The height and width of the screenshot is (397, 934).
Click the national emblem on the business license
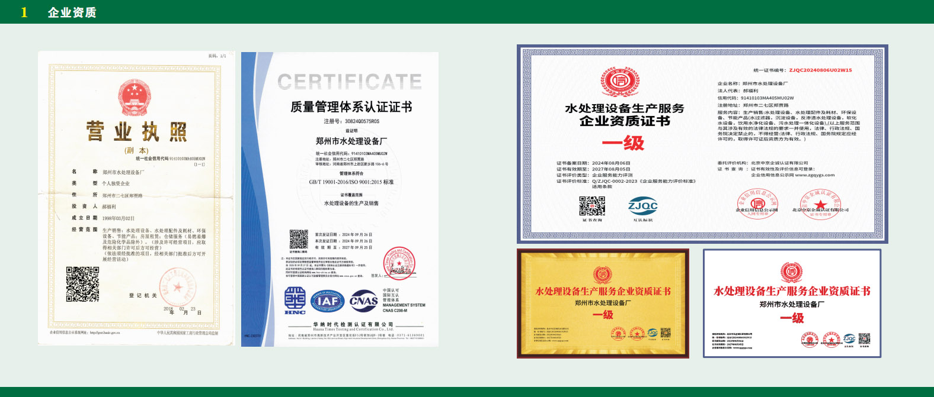135,98
